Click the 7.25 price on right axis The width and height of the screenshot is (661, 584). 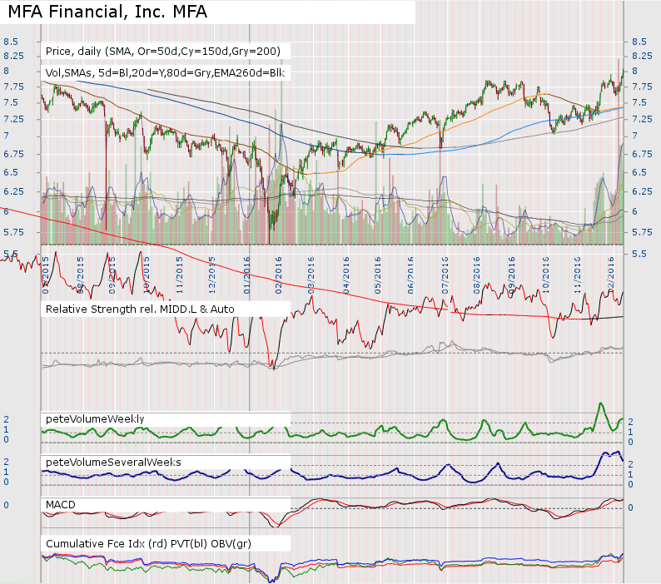tap(642, 119)
